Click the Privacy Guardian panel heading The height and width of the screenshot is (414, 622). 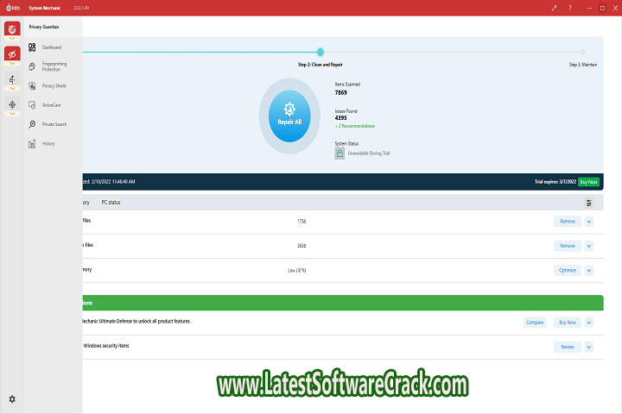pyautogui.click(x=44, y=27)
